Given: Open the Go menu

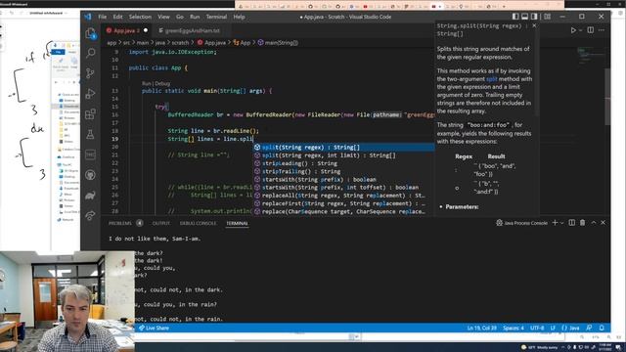Looking at the screenshot, I should [x=180, y=17].
